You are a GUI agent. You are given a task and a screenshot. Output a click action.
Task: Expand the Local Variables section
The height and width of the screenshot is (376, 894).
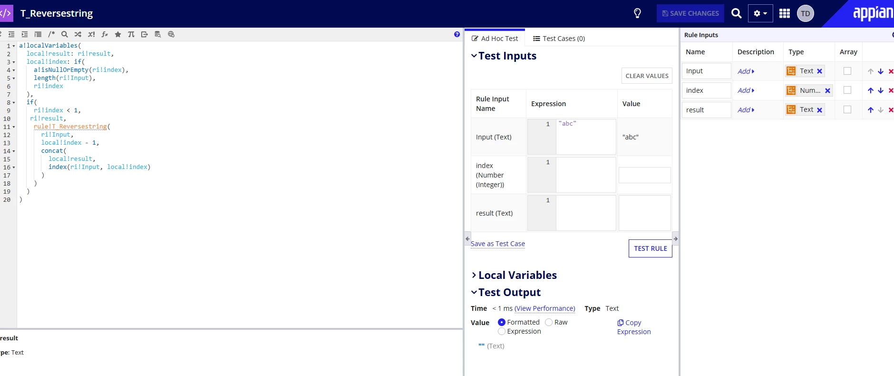pos(474,275)
